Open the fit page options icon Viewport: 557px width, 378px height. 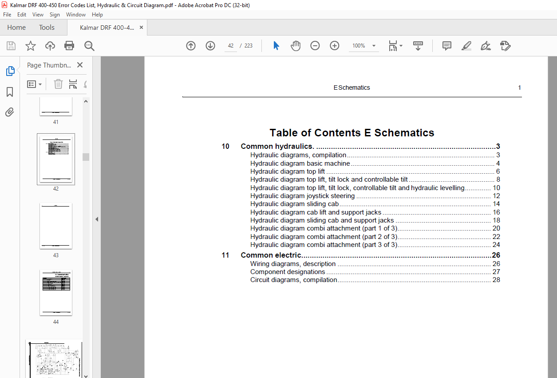point(395,46)
